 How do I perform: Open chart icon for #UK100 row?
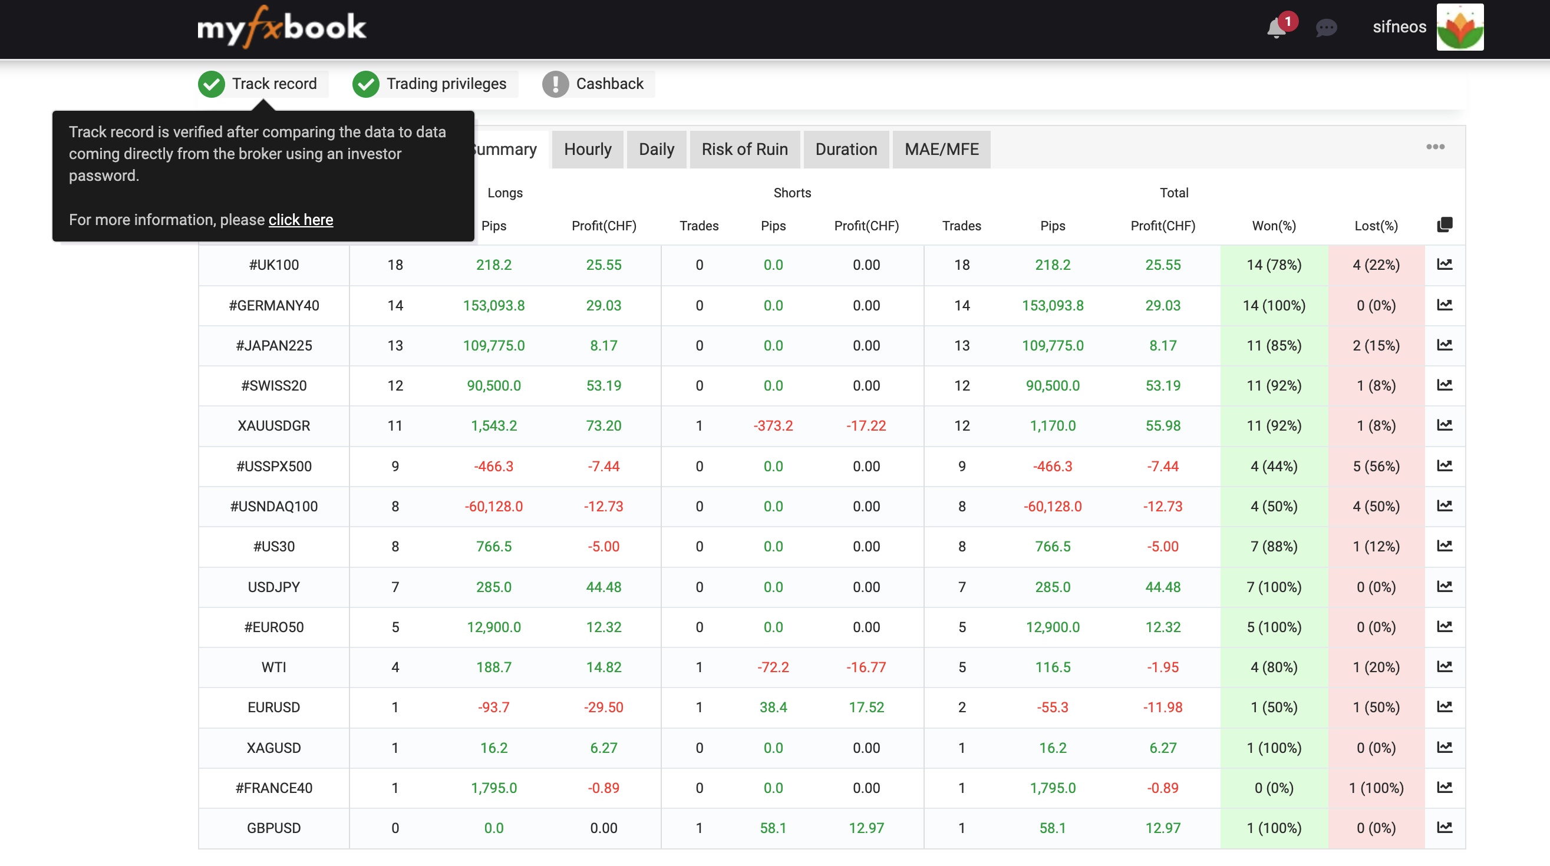(x=1445, y=265)
